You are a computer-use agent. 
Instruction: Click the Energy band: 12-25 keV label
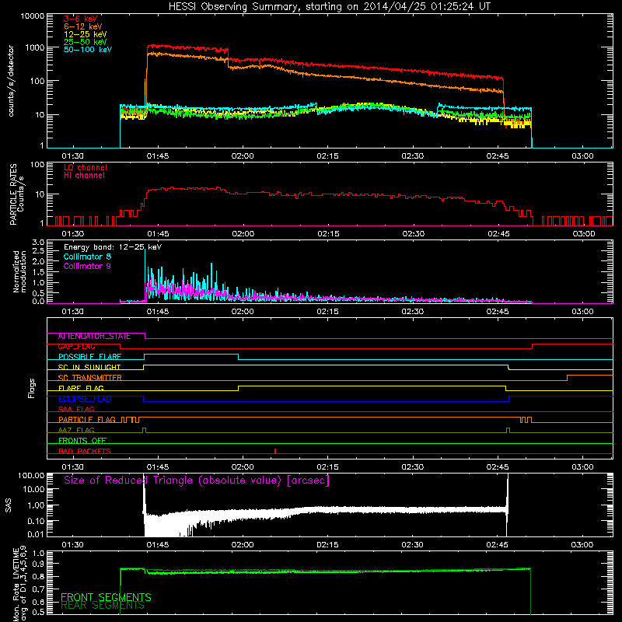click(113, 247)
